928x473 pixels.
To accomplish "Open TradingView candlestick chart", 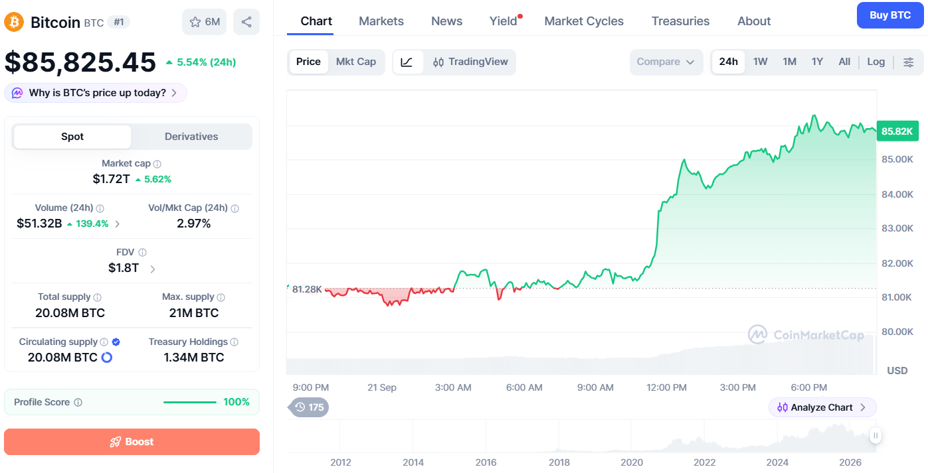I will tap(470, 62).
